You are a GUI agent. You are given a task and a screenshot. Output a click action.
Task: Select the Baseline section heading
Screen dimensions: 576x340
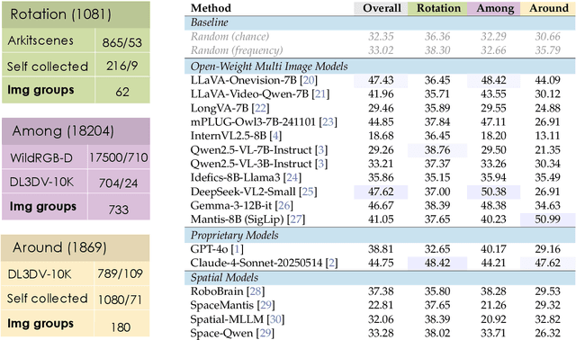pyautogui.click(x=210, y=22)
